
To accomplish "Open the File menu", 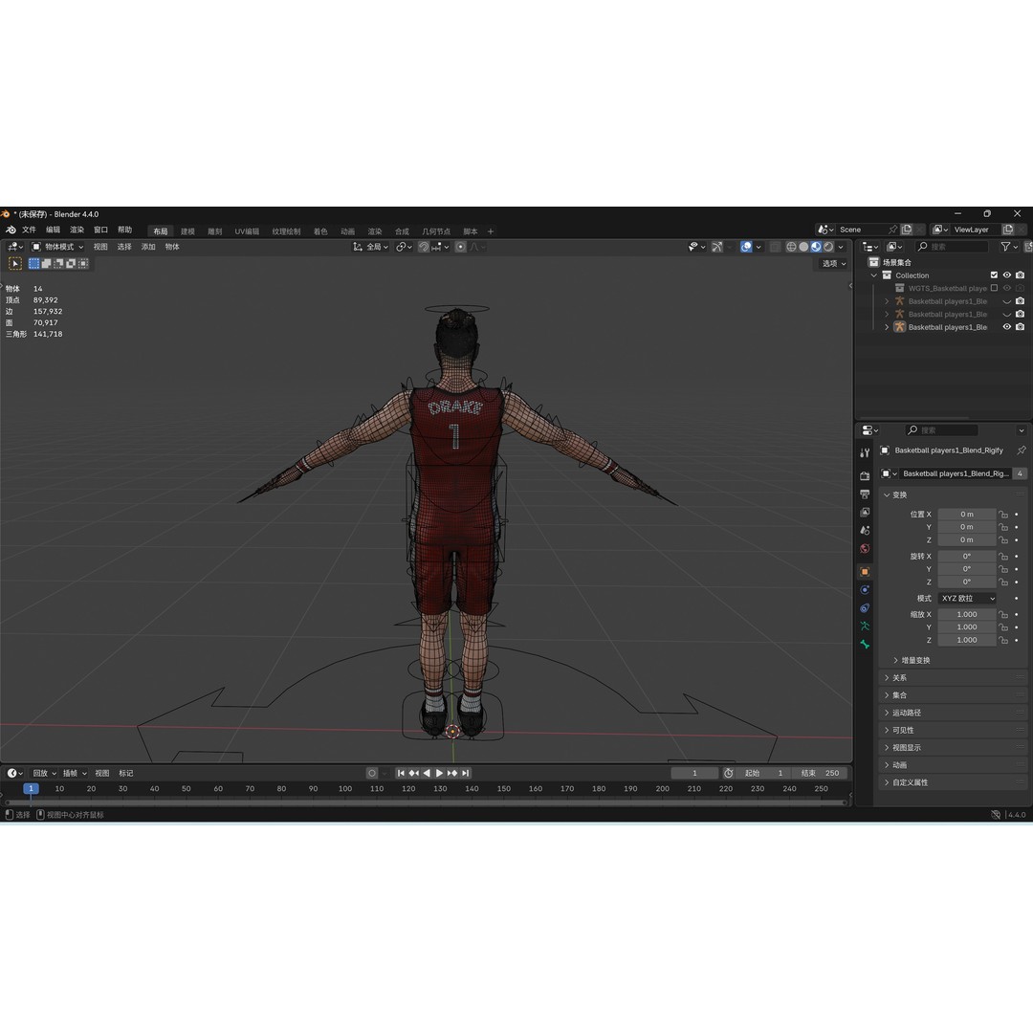I will click(x=29, y=230).
